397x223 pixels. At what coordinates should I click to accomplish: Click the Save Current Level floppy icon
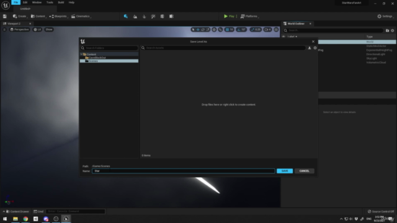point(4,16)
